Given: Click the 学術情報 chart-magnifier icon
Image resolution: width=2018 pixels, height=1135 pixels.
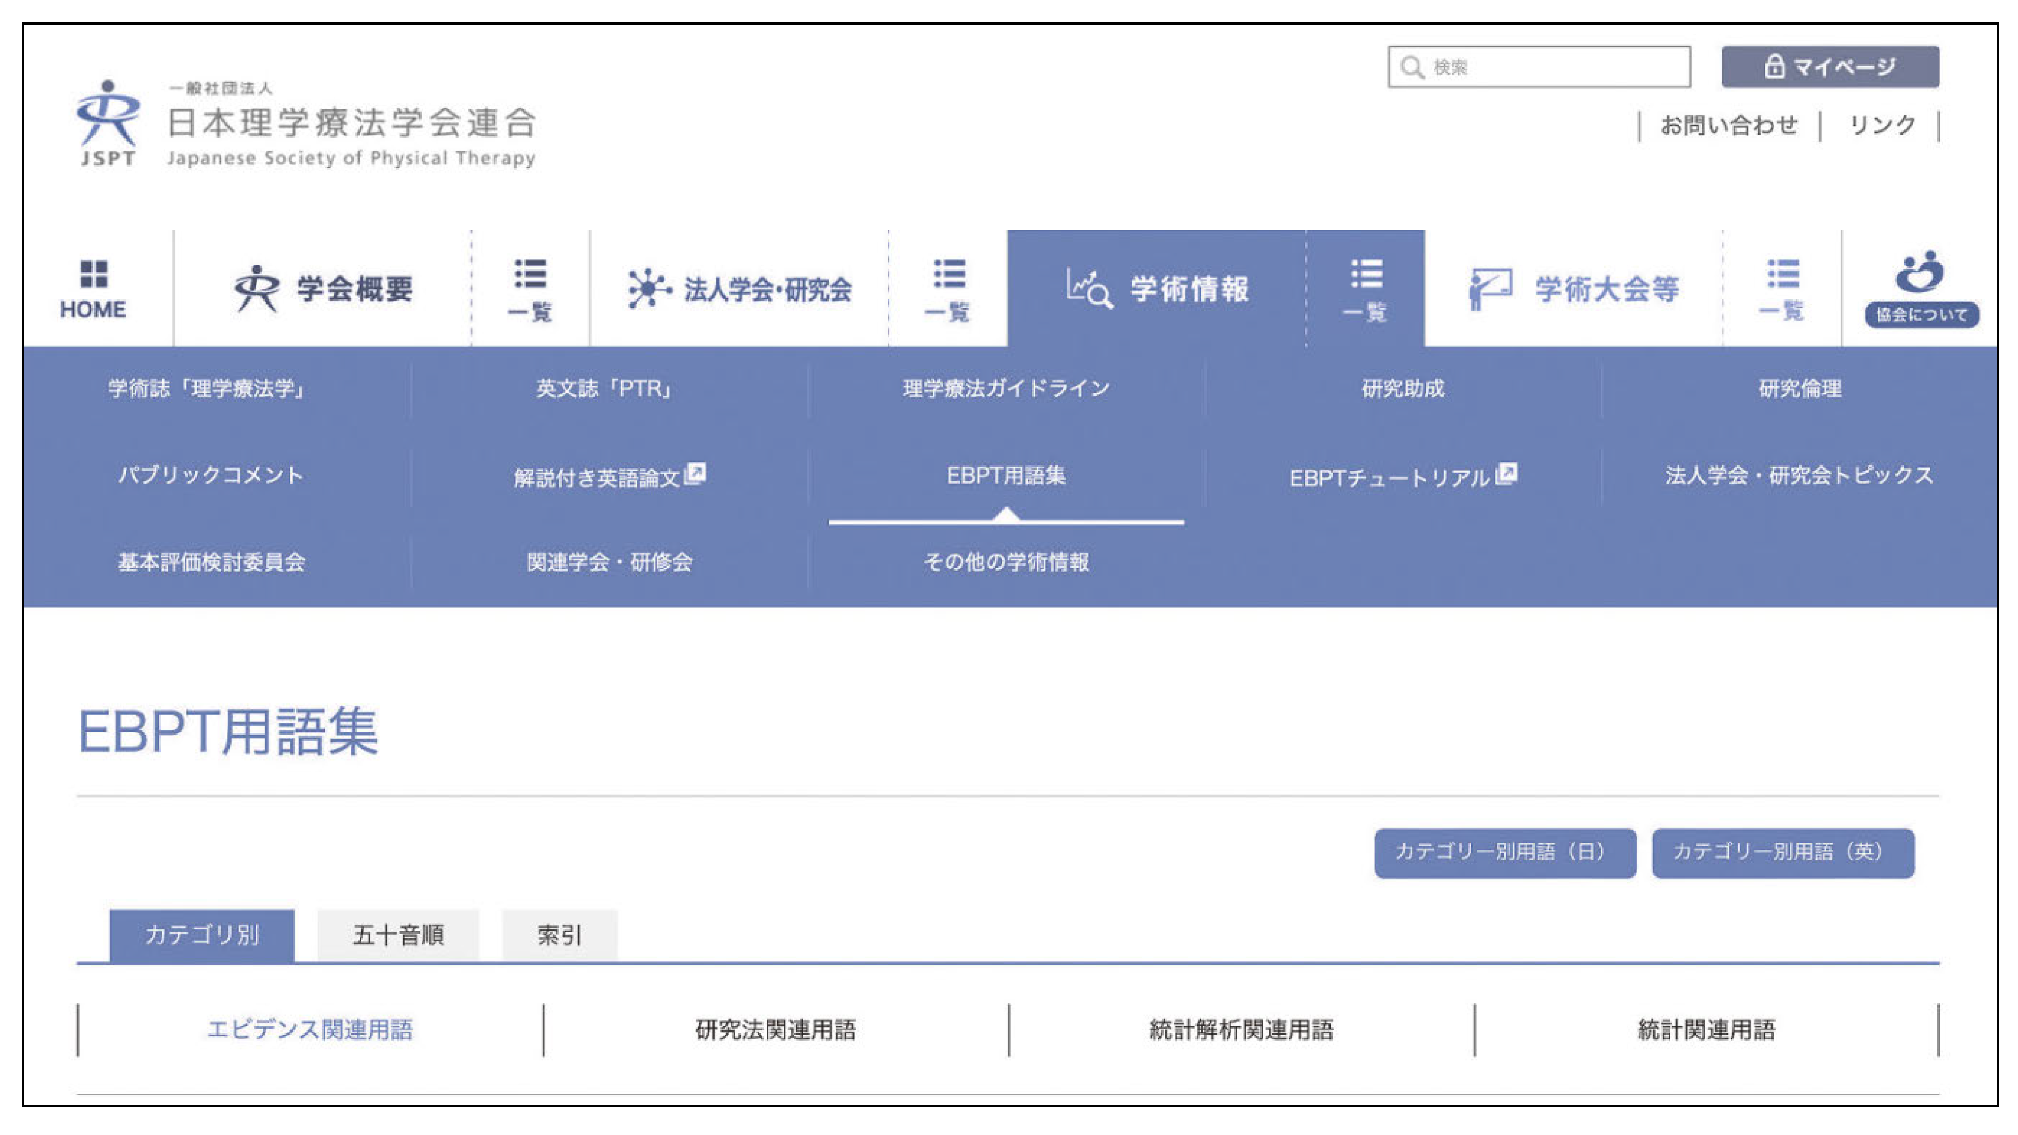Looking at the screenshot, I should pyautogui.click(x=1089, y=288).
